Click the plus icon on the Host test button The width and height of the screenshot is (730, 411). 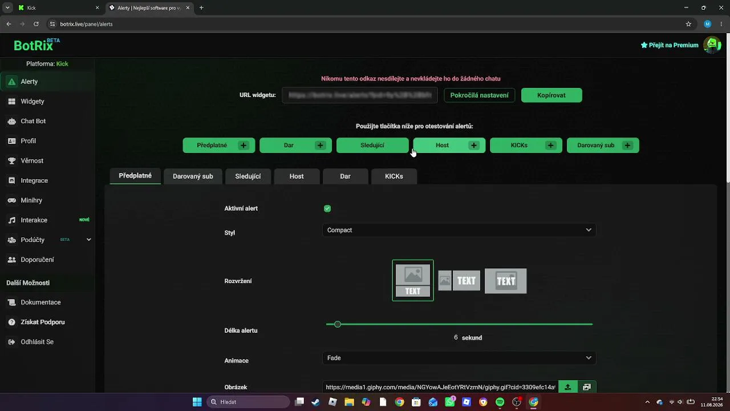474,146
